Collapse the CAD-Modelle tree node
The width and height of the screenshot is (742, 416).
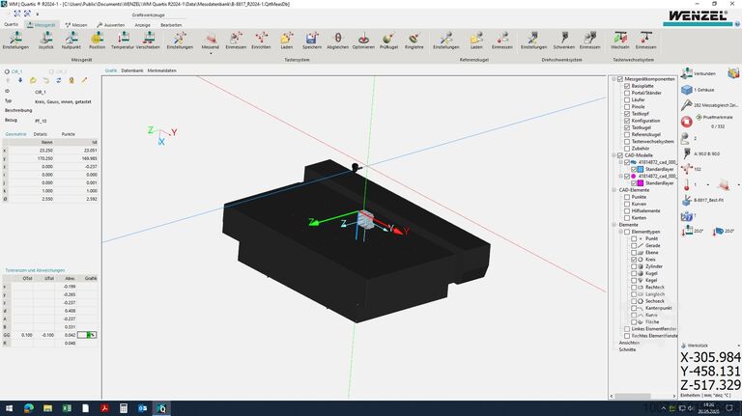(614, 155)
